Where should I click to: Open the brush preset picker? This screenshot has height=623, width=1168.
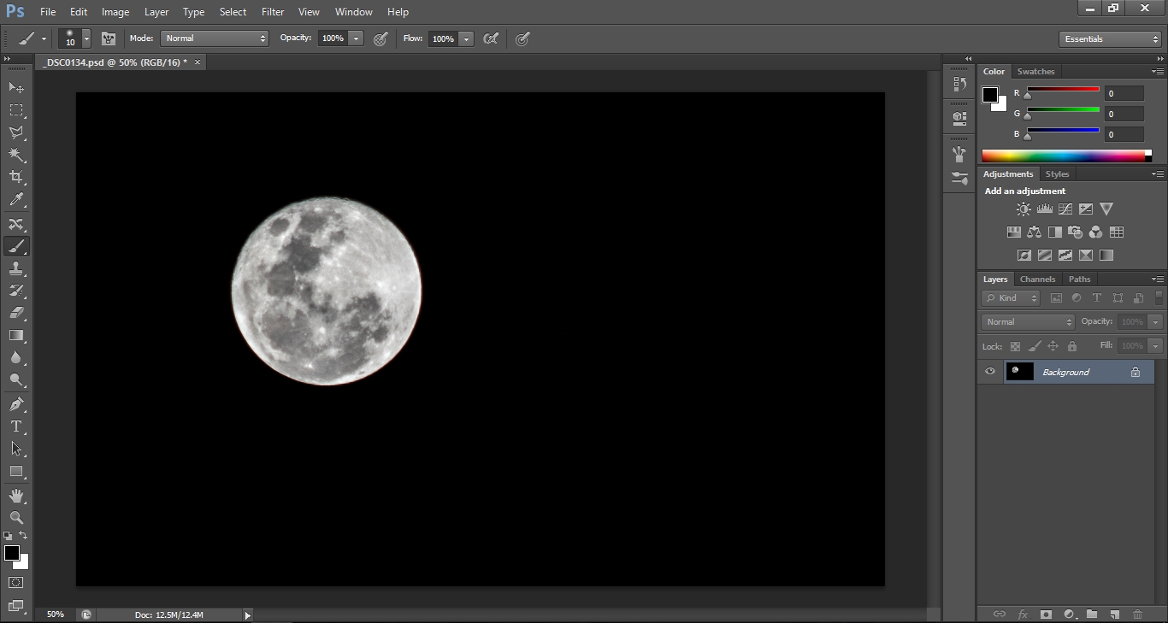74,38
